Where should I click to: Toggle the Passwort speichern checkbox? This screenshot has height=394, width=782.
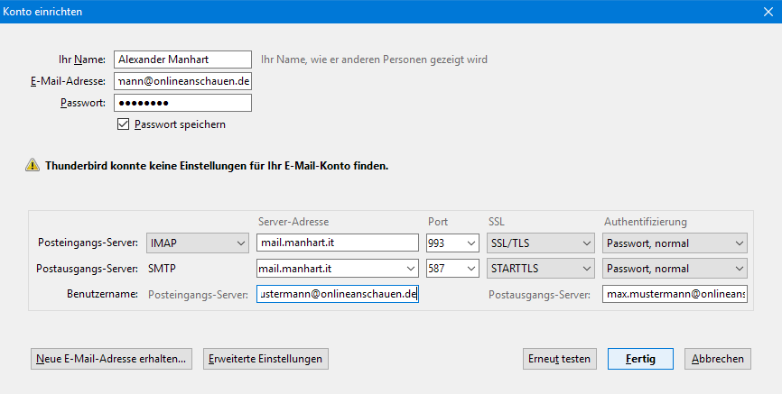[x=123, y=124]
